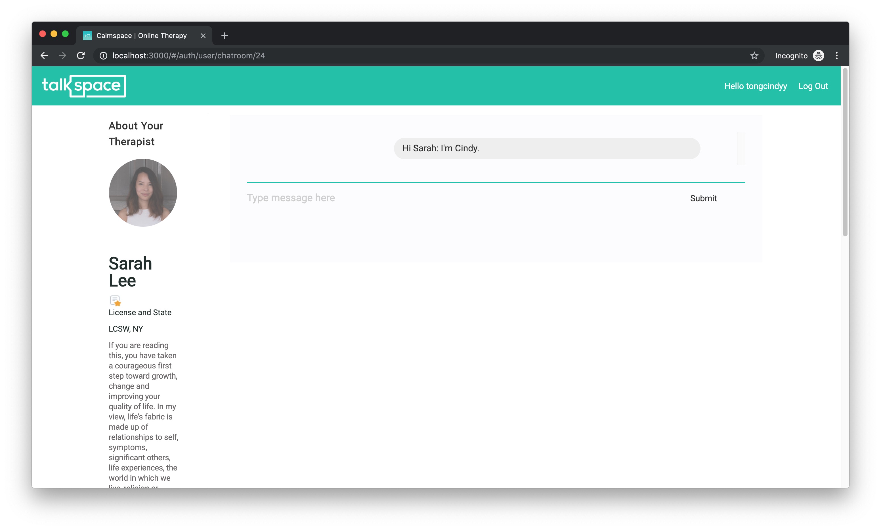Viewport: 881px width, 530px height.
Task: Click the site information icon
Action: click(103, 56)
